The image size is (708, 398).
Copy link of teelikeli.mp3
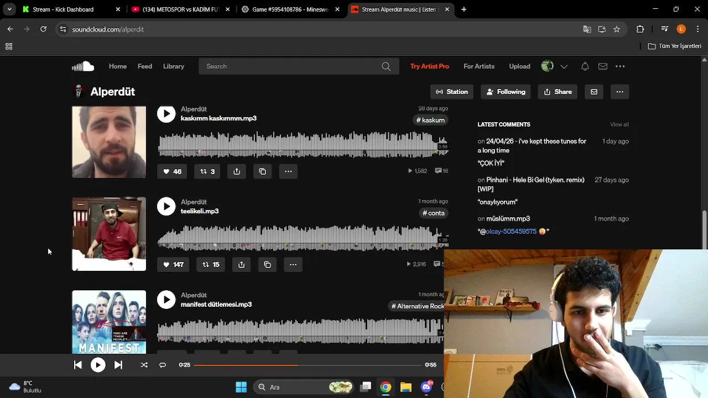(x=267, y=264)
